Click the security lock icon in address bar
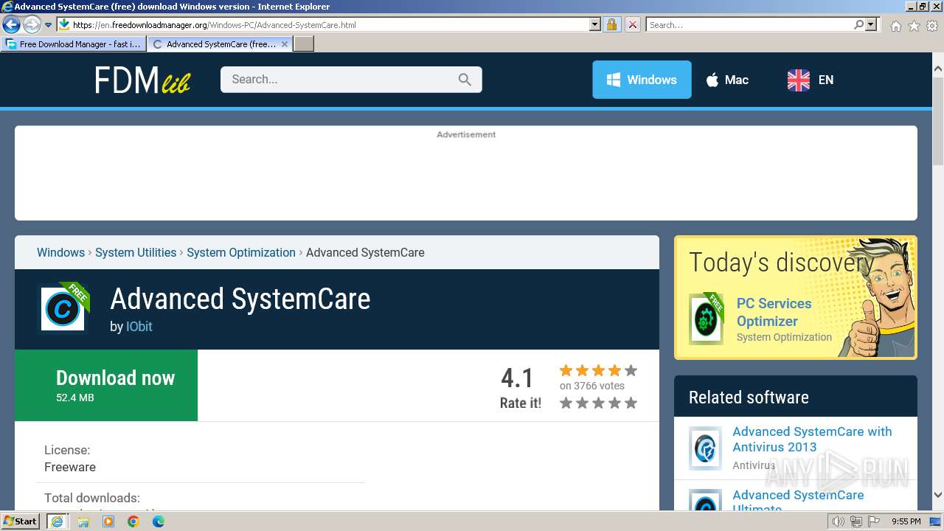 click(x=611, y=25)
